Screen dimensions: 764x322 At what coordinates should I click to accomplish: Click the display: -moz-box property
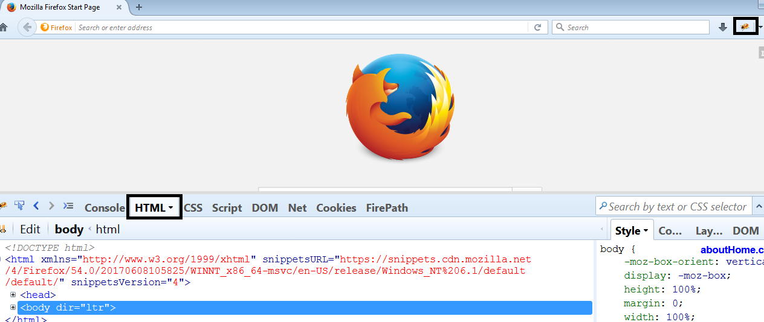[678, 276]
